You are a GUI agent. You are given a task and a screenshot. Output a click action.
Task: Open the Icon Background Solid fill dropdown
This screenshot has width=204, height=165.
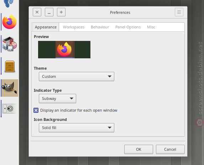point(77,128)
